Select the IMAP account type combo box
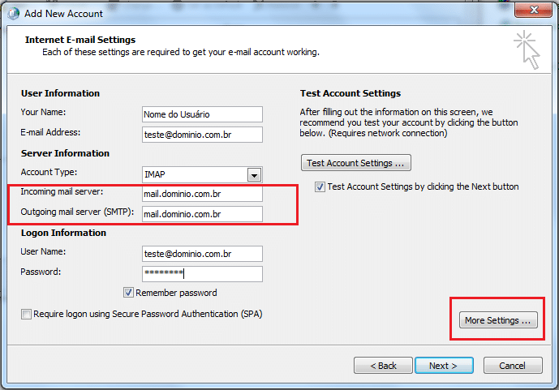Viewport: 559px width, 390px height. (202, 174)
